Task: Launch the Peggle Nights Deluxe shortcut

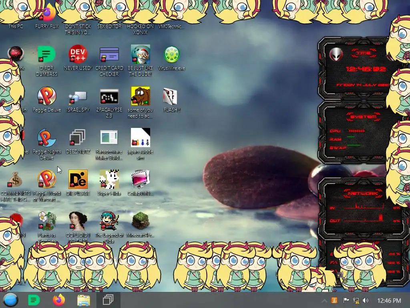Action: 46,138
